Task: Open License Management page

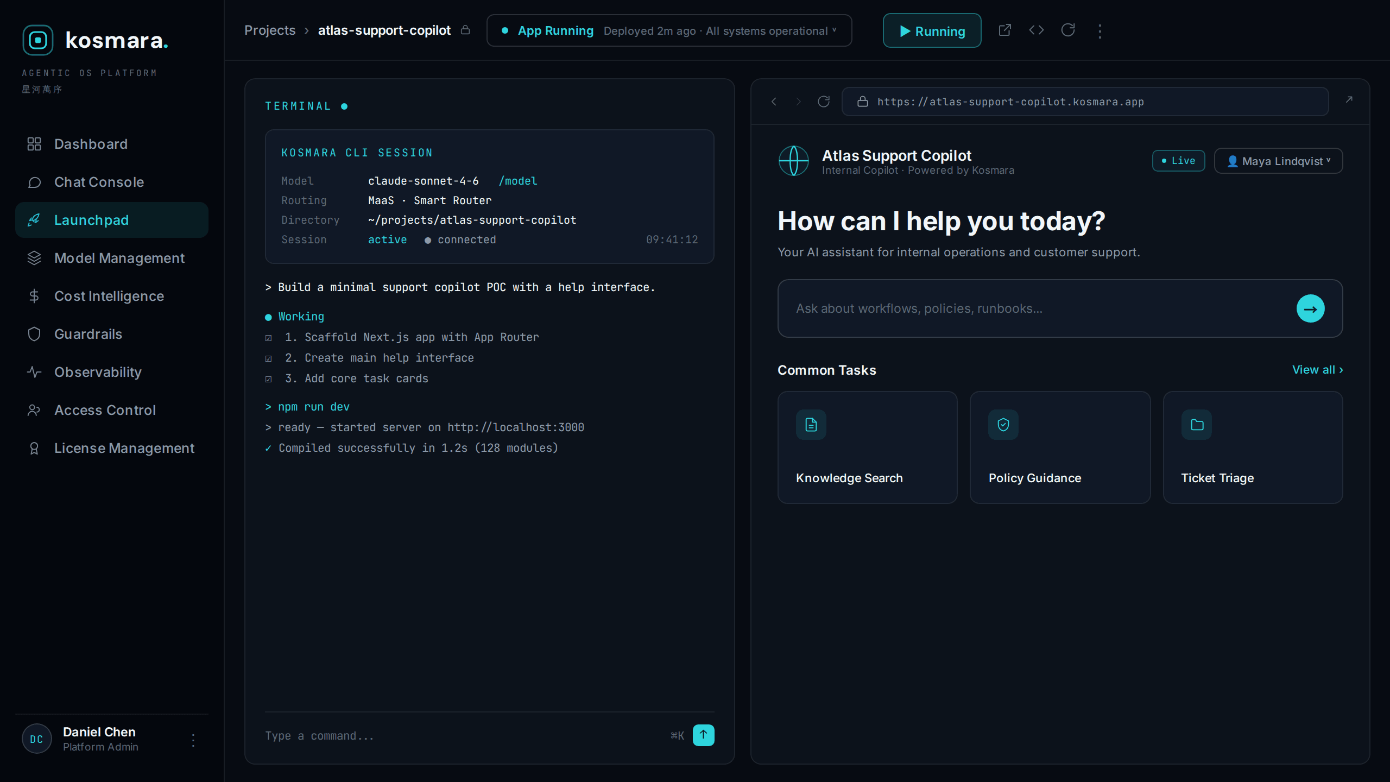Action: [112, 448]
